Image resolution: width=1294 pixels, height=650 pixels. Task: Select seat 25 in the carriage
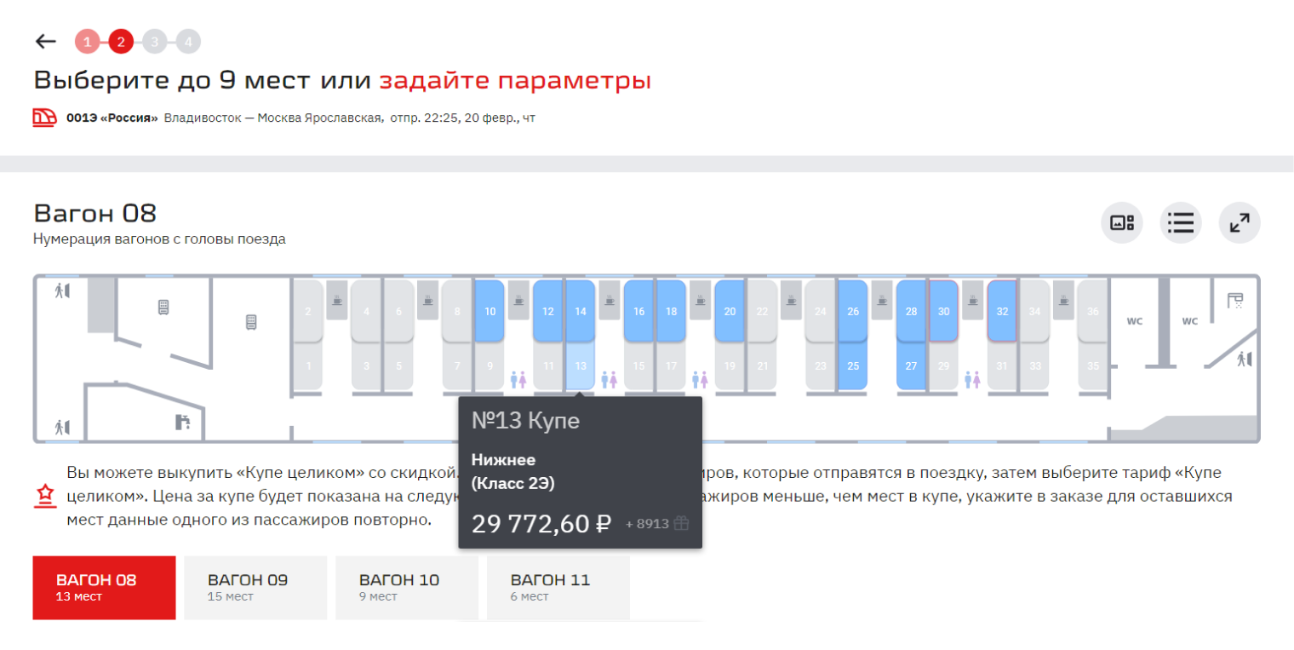[853, 366]
